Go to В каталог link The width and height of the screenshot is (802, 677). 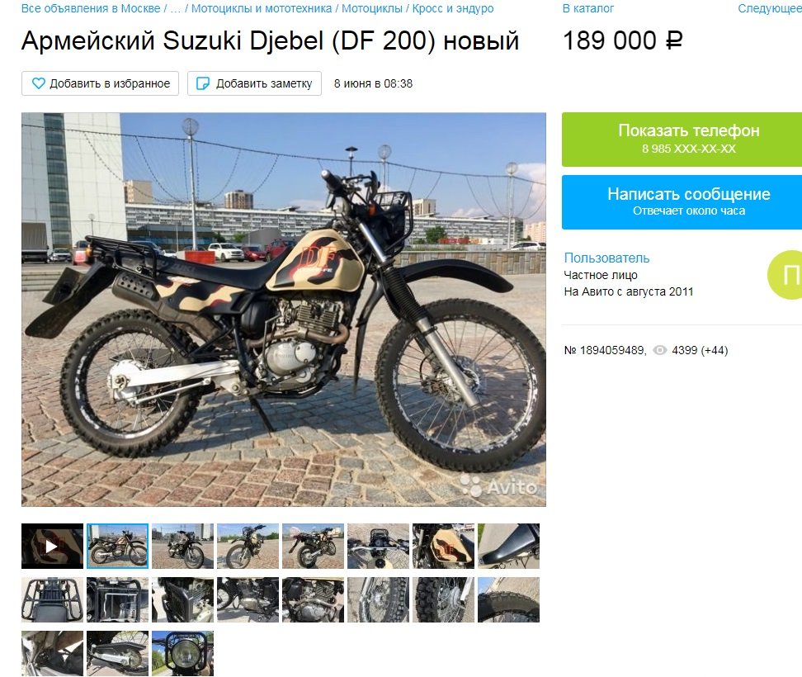click(x=587, y=8)
